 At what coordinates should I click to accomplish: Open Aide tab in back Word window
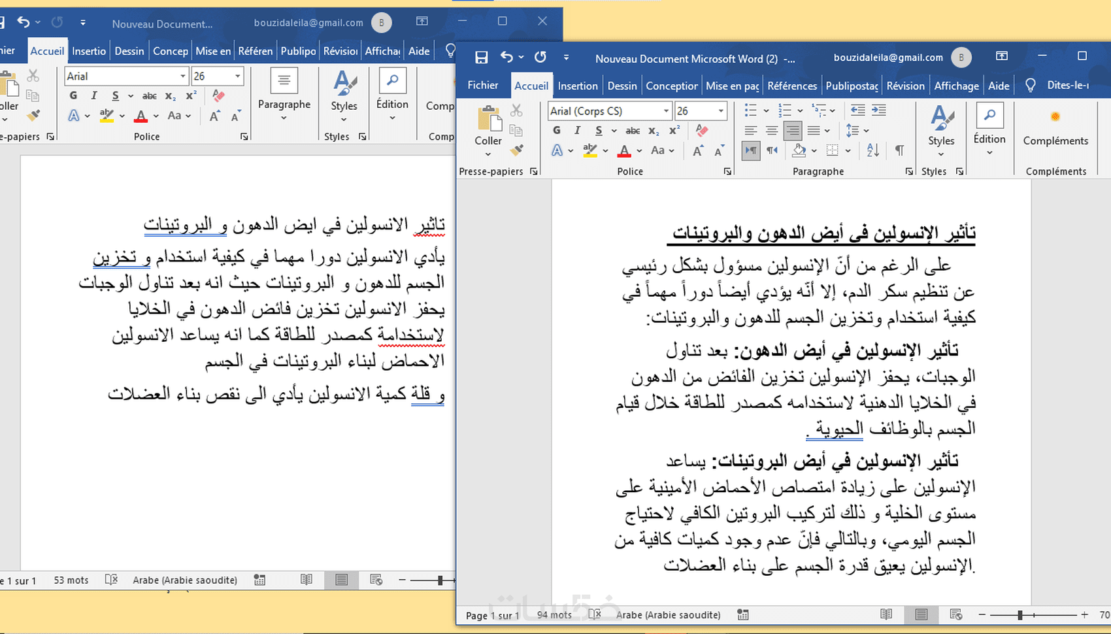click(419, 51)
